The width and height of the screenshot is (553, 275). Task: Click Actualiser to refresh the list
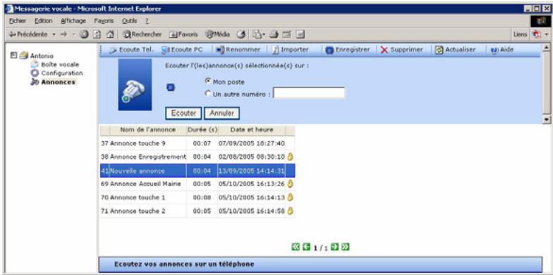click(456, 49)
